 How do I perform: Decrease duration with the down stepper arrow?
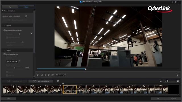19,62
